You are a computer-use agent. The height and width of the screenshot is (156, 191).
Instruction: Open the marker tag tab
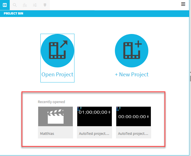(x=45, y=5)
